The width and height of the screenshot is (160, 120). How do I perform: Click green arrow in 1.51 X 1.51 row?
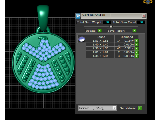pos(137,41)
